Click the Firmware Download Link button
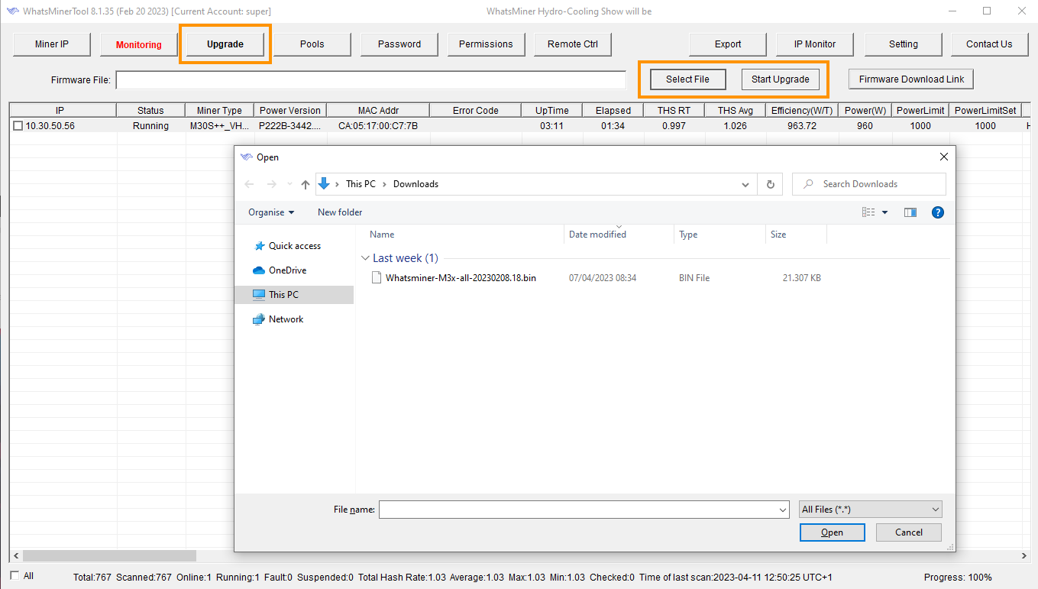Image resolution: width=1038 pixels, height=589 pixels. (910, 79)
